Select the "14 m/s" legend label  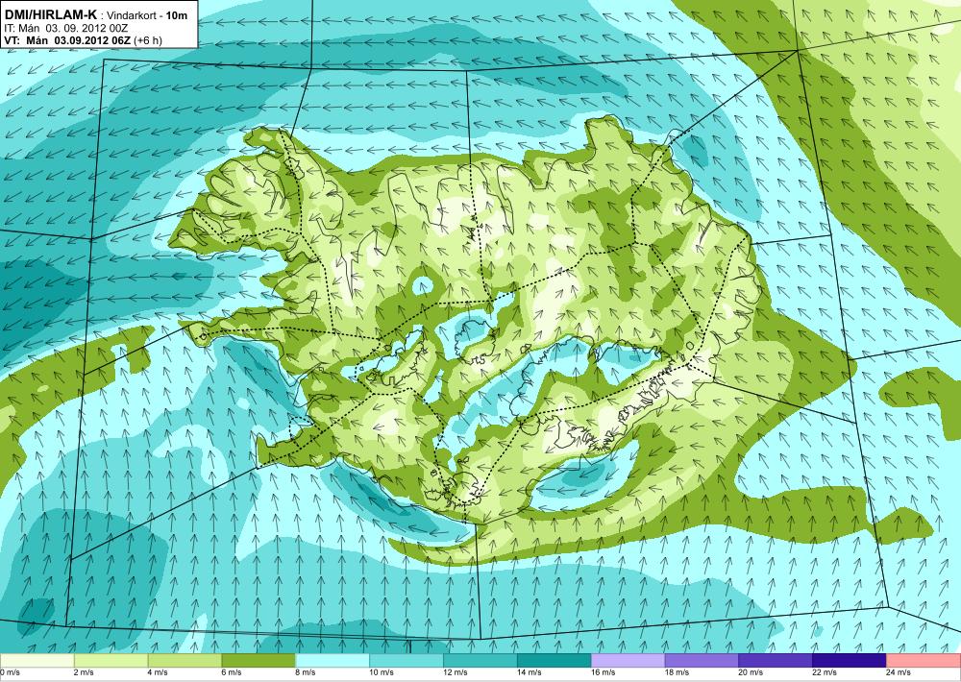(x=530, y=672)
